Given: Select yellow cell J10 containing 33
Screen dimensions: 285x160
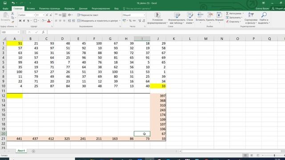Looking at the screenshot, I should pyautogui.click(x=158, y=86).
